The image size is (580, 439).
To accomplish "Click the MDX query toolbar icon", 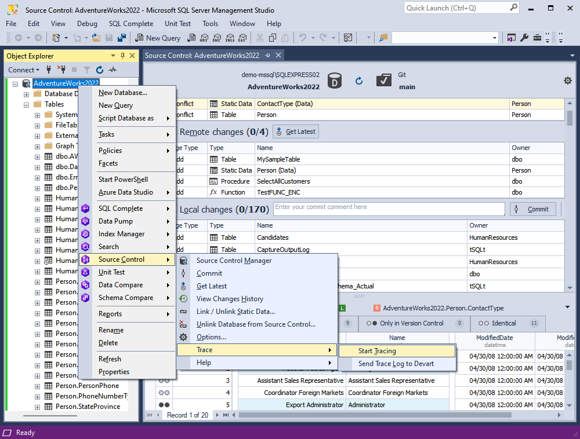I will tap(204, 38).
